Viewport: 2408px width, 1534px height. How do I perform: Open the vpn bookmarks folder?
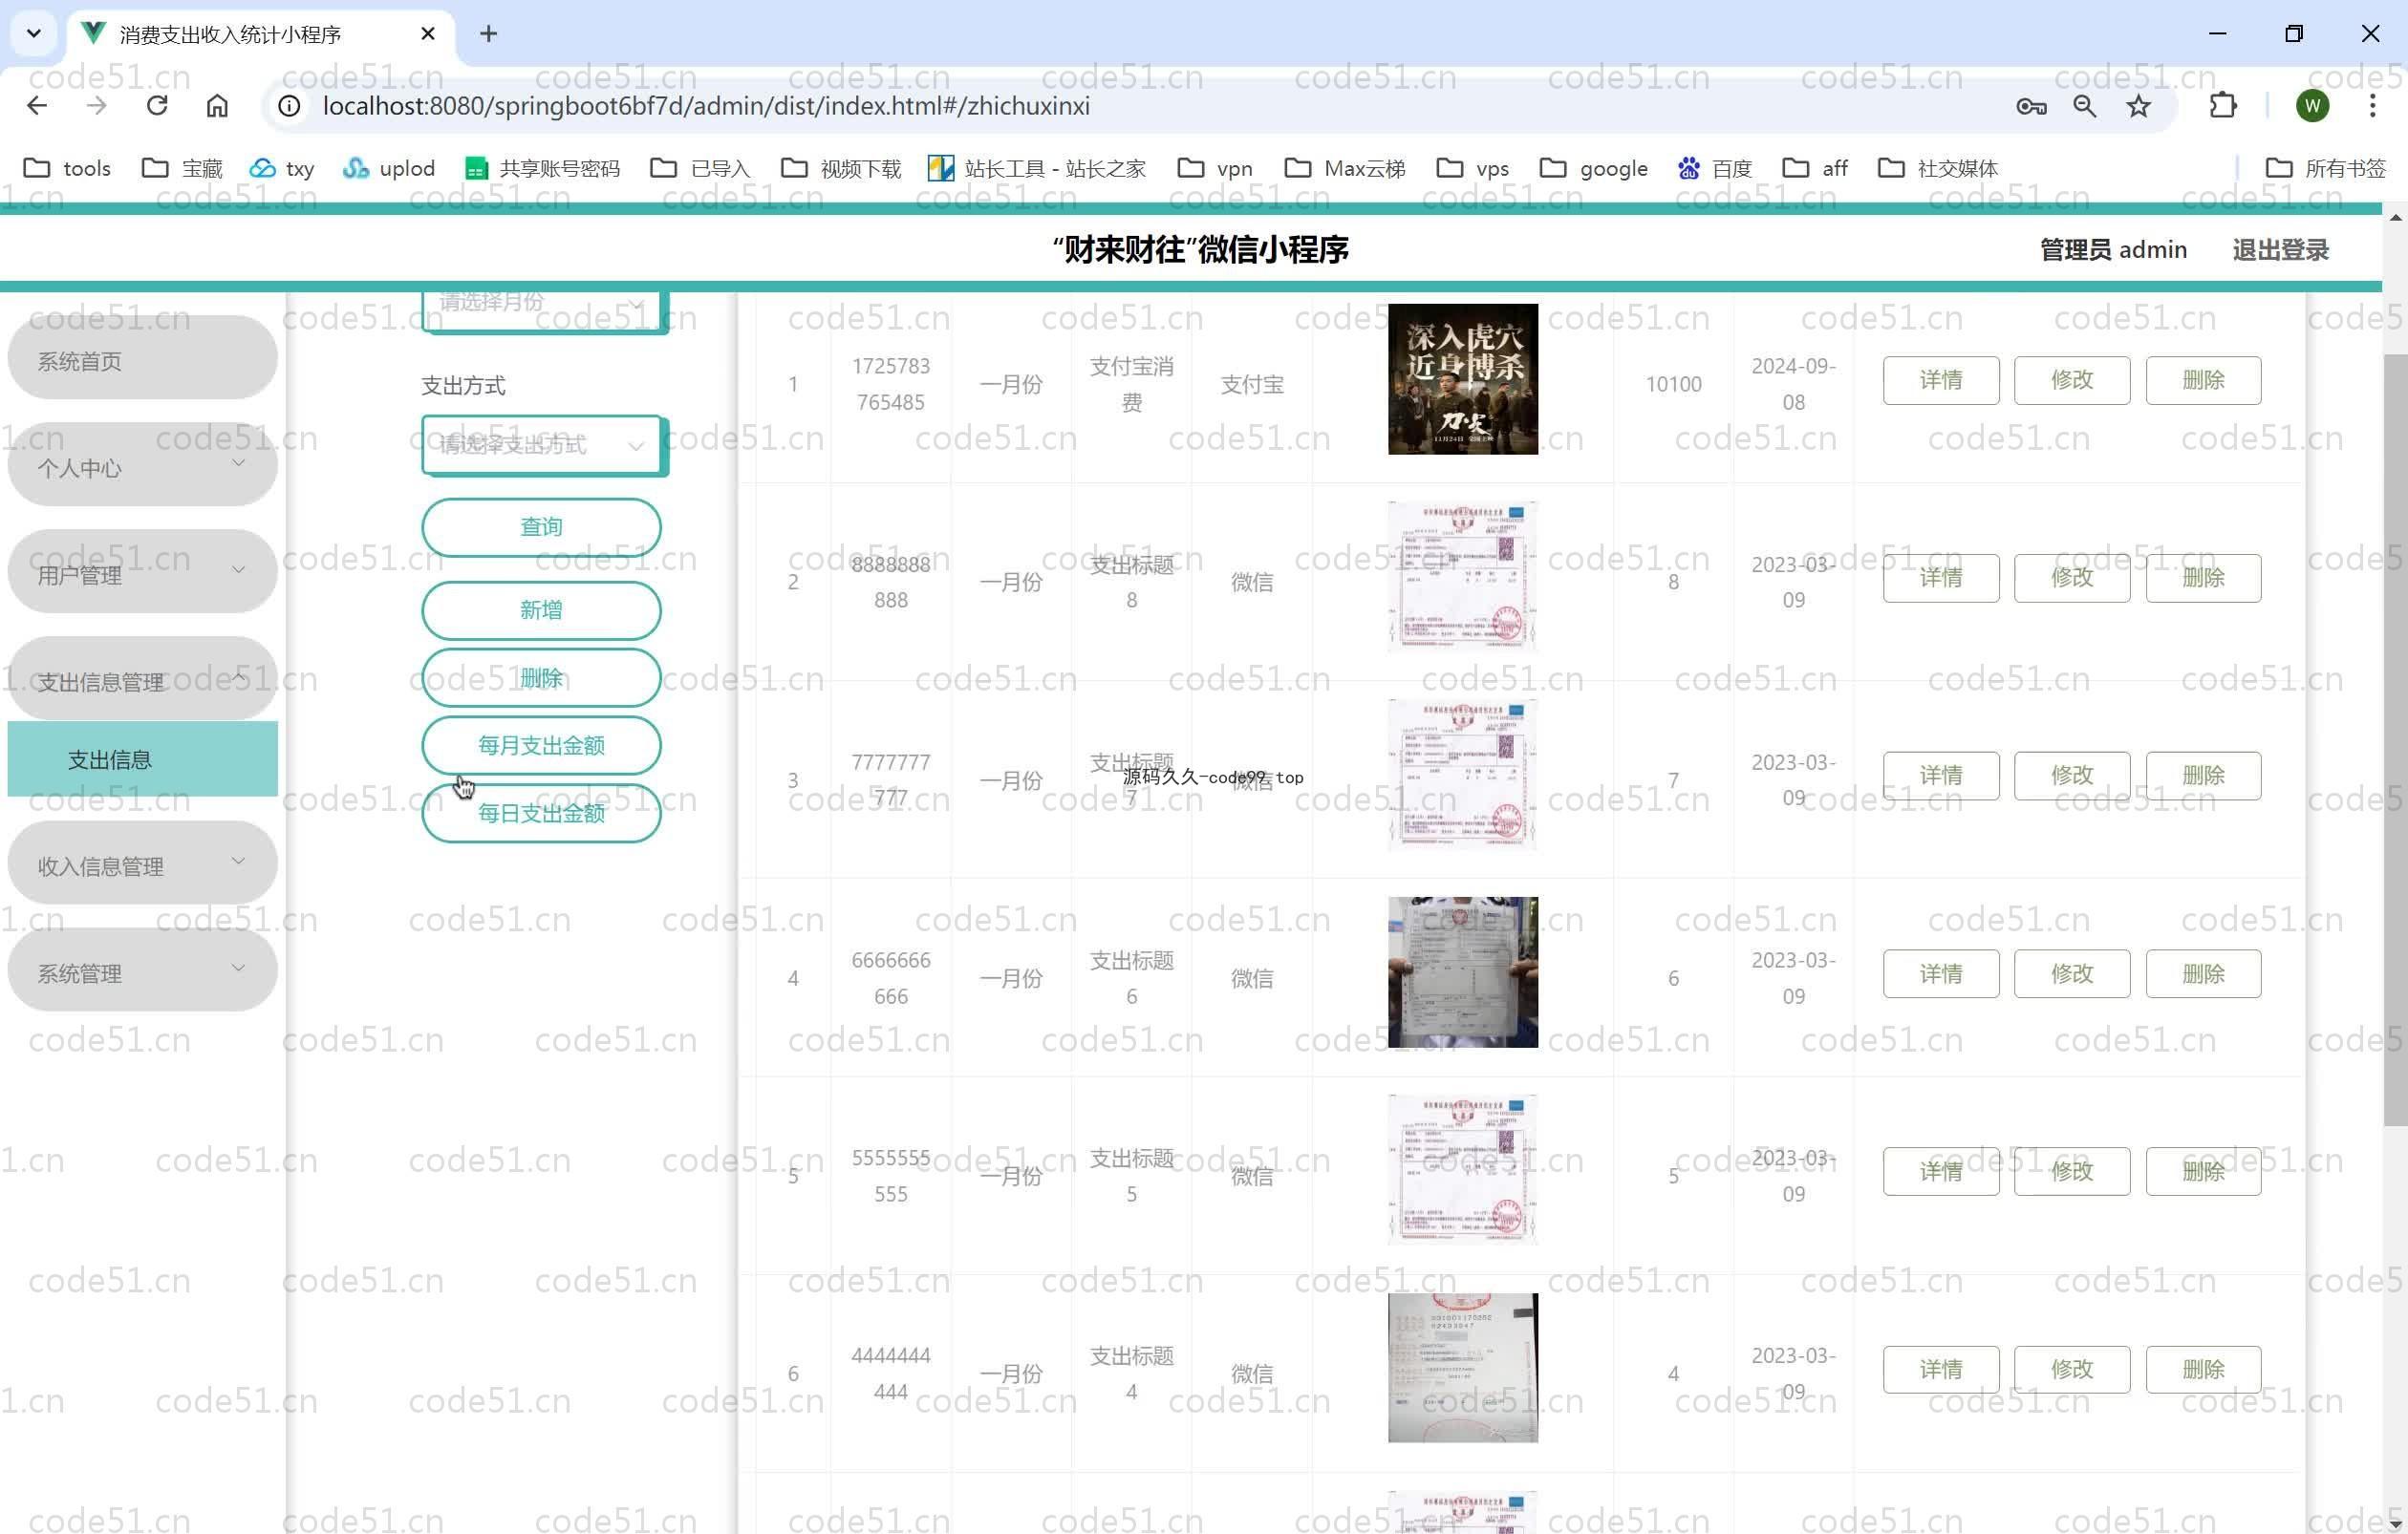(1215, 168)
